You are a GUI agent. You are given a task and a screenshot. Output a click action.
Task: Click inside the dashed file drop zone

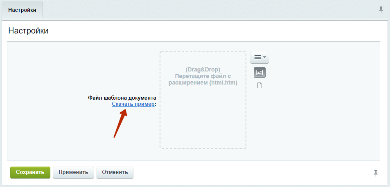tap(203, 100)
